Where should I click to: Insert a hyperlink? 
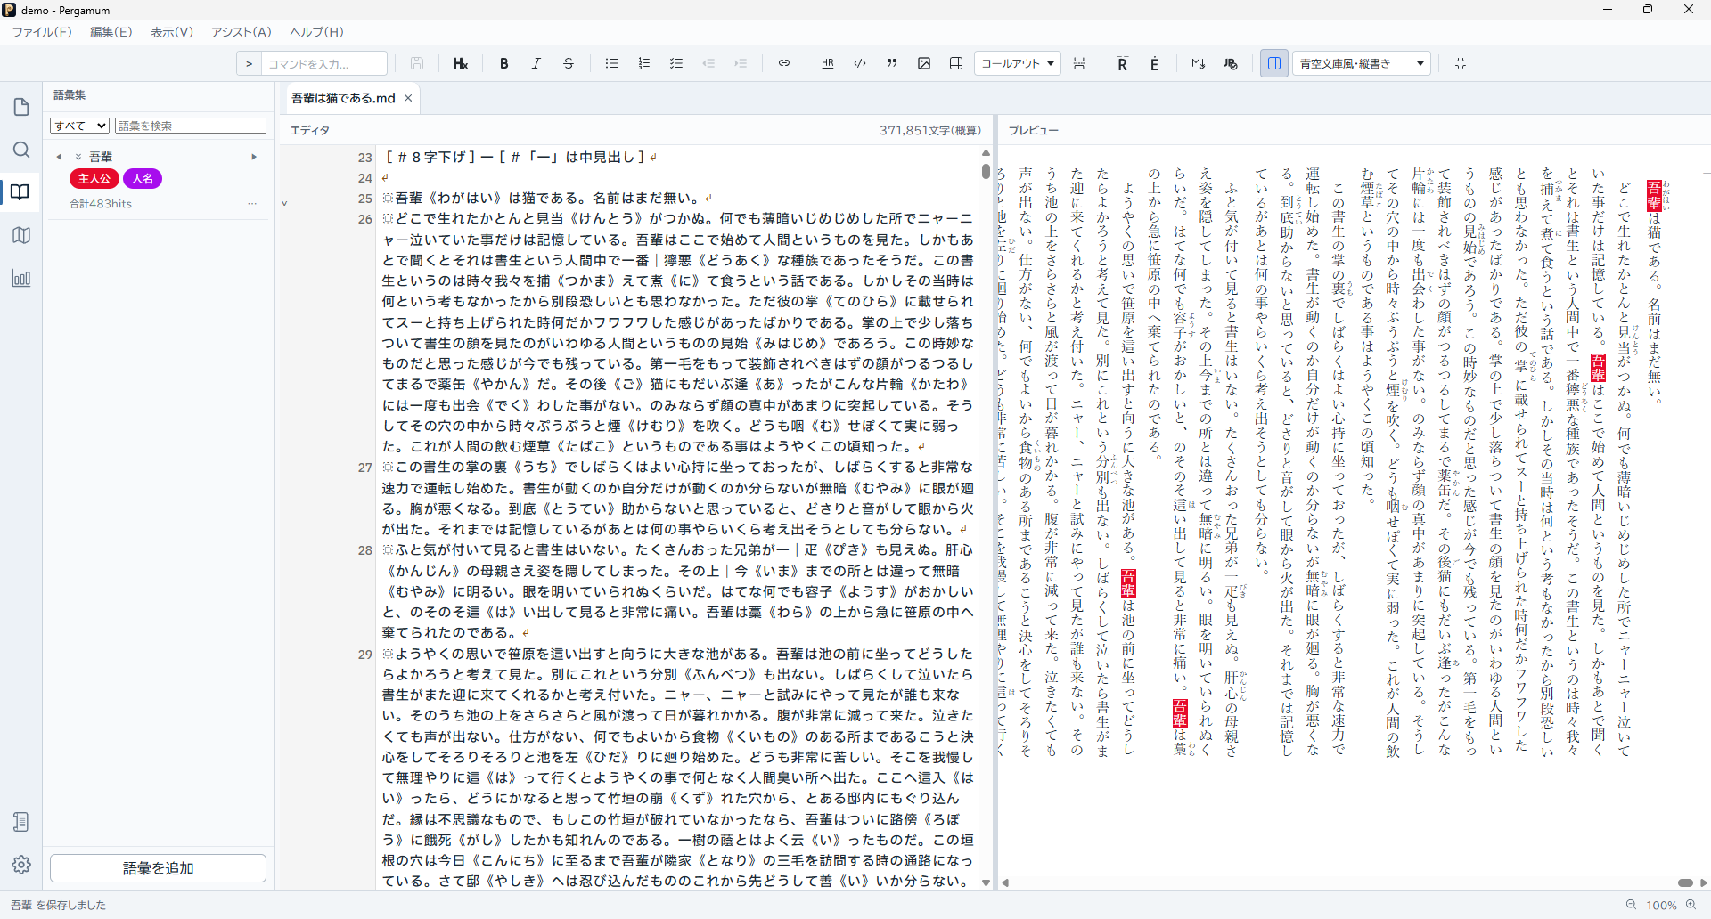tap(784, 63)
